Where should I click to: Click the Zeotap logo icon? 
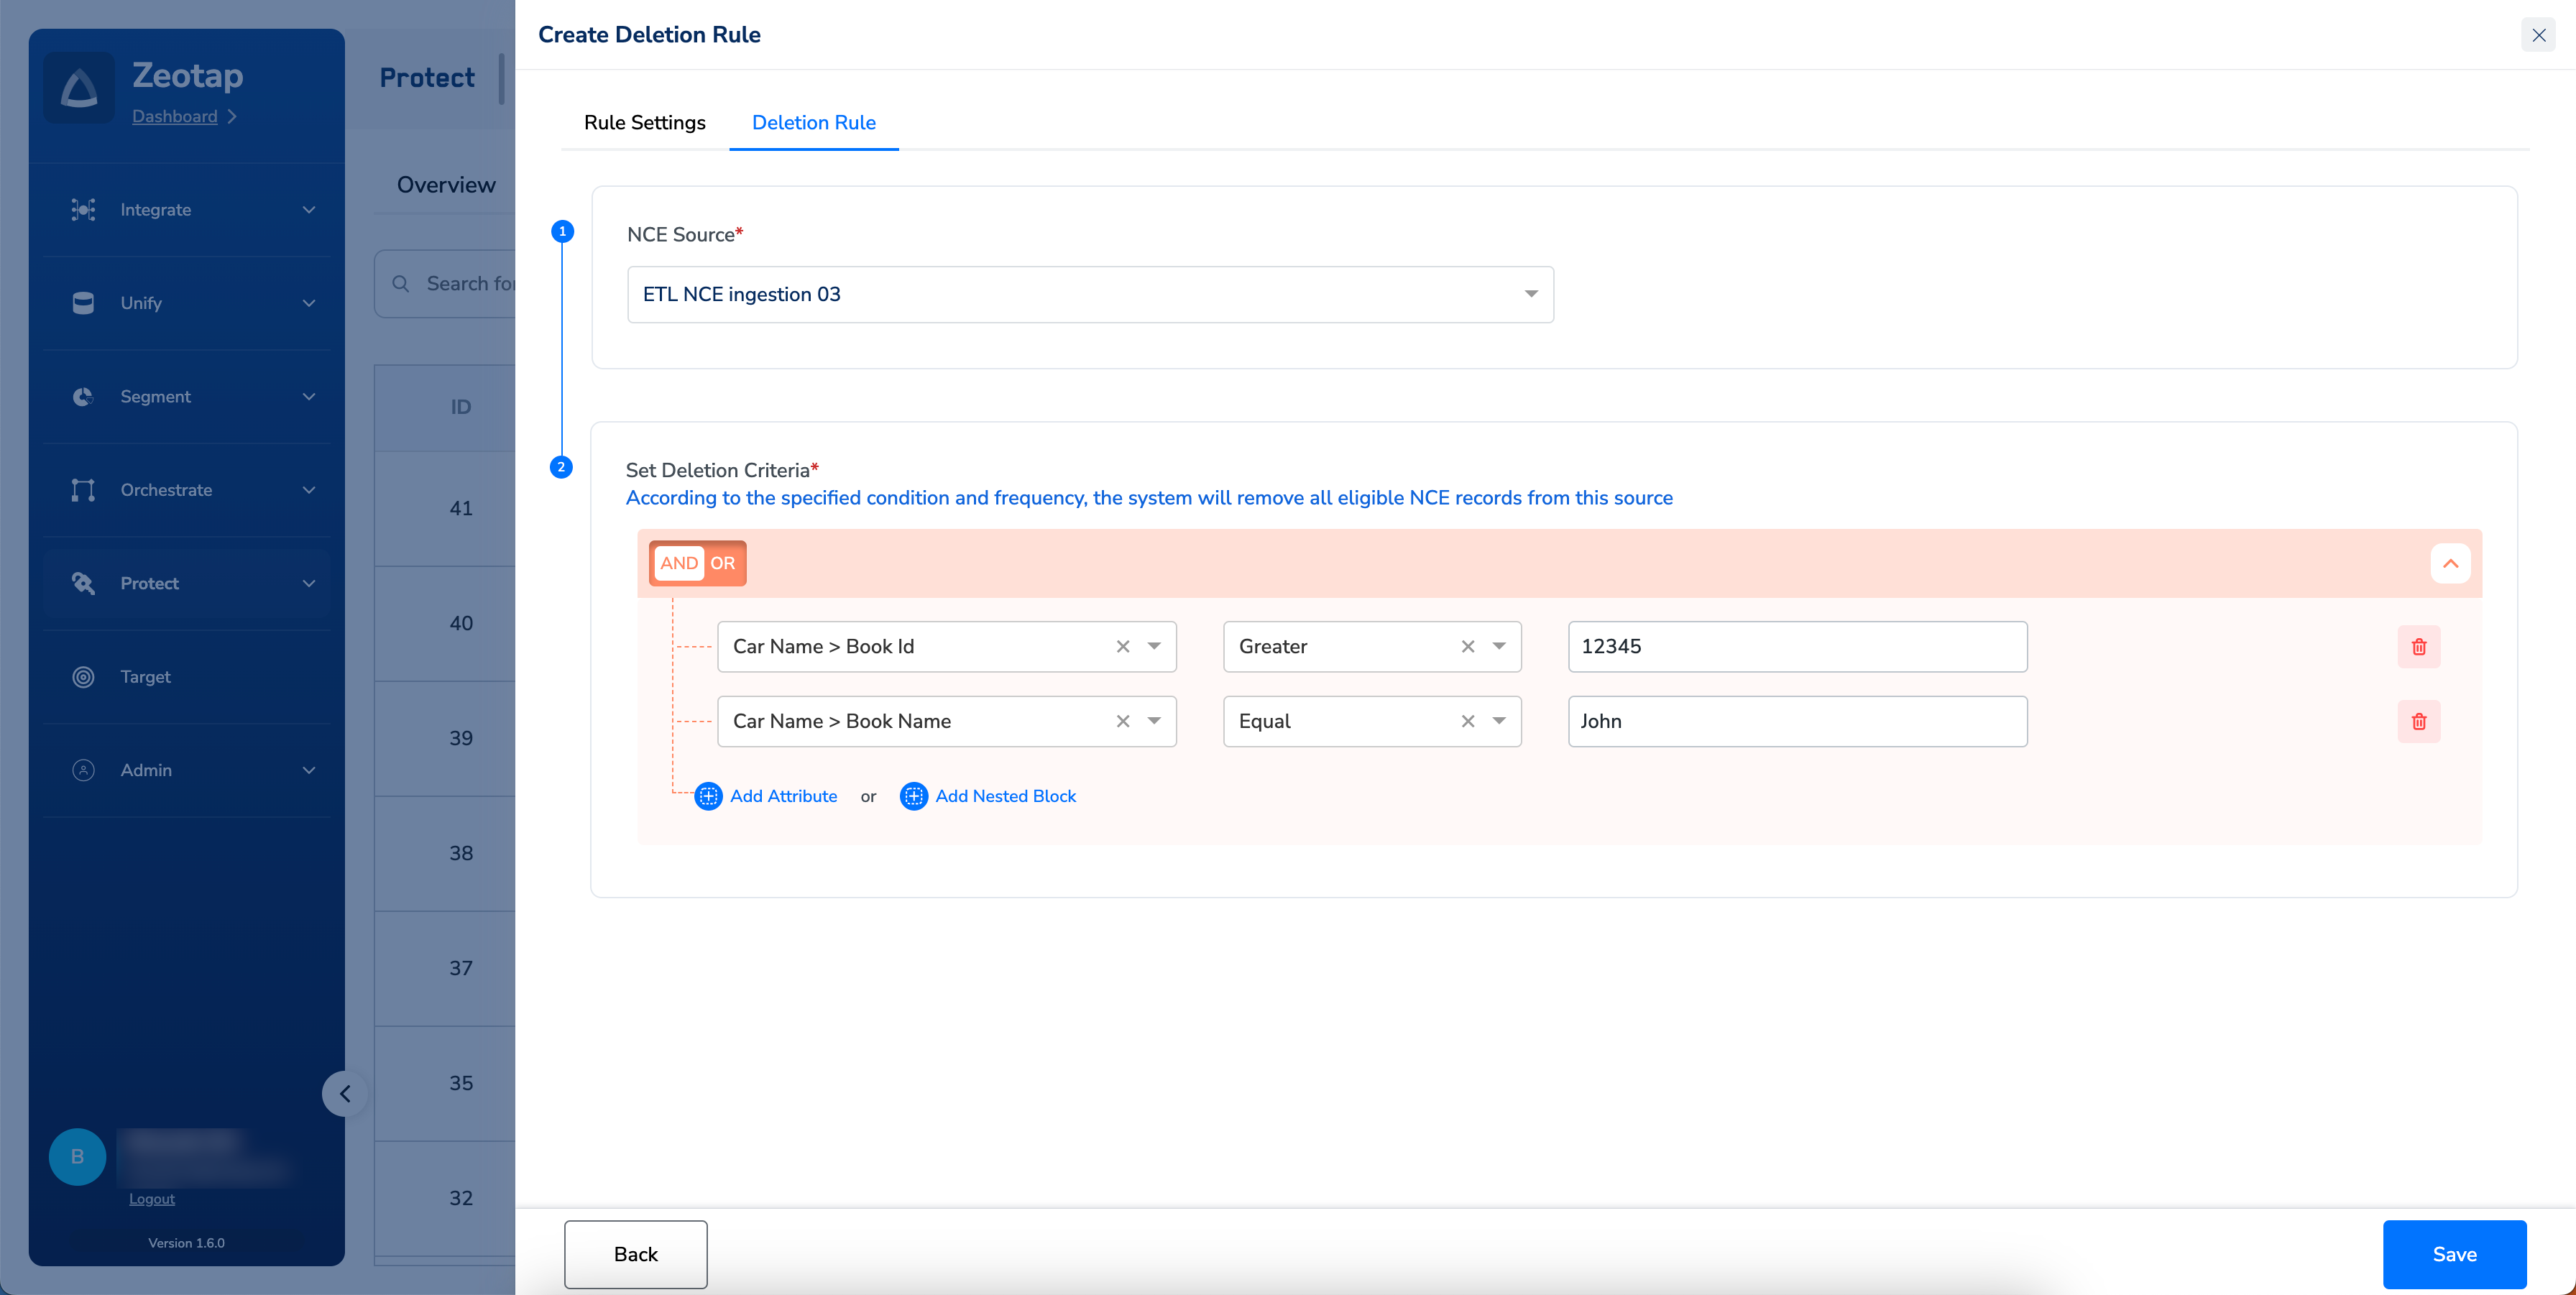[79, 88]
